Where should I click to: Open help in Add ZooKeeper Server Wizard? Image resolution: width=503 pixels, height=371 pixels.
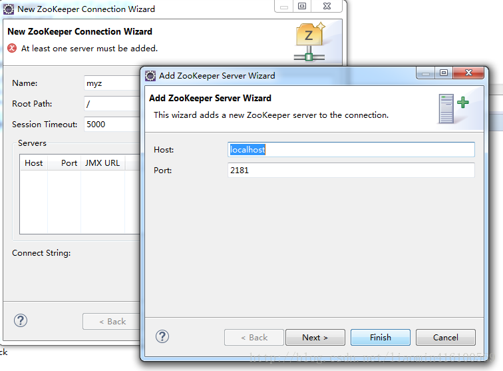162,336
